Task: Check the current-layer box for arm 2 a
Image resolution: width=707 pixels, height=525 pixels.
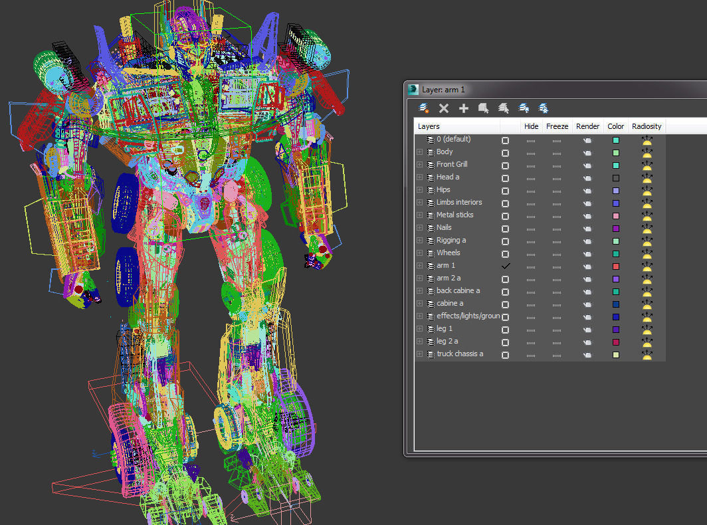Action: 506,280
